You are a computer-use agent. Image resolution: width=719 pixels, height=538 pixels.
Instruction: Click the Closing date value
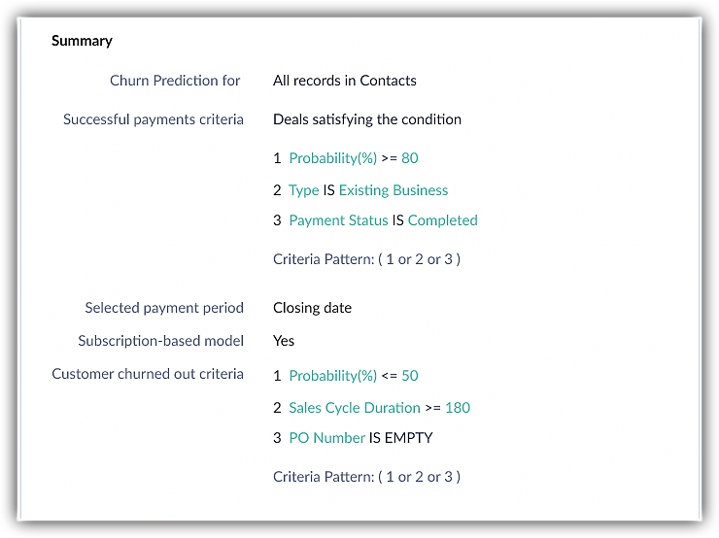coord(312,308)
